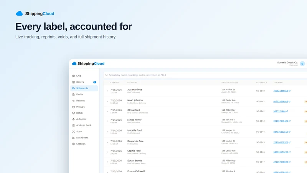This screenshot has height=173, width=307.
Task: Open tracking link 759821485819
Action: click(x=281, y=91)
